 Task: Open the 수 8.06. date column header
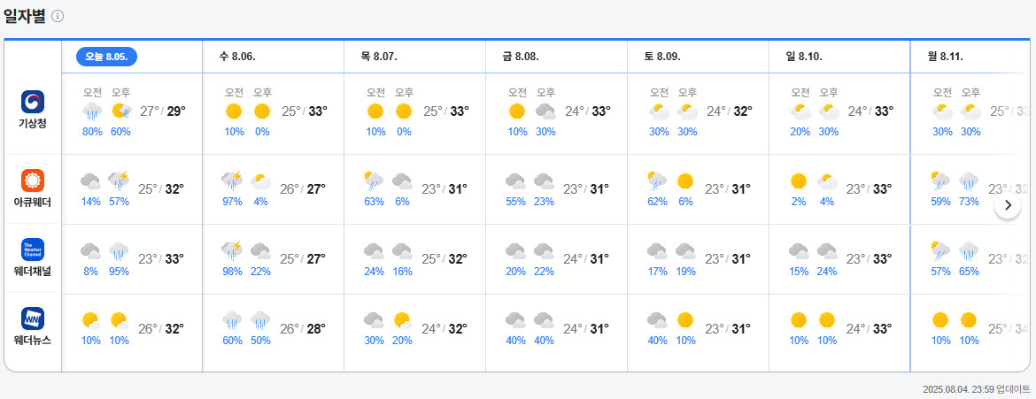pyautogui.click(x=238, y=57)
